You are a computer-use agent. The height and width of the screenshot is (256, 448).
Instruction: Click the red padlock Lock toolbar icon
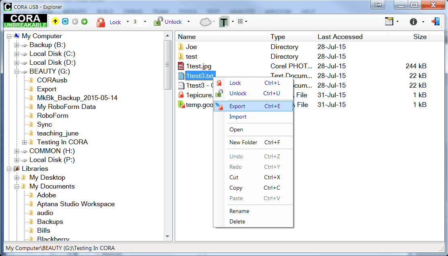point(101,22)
